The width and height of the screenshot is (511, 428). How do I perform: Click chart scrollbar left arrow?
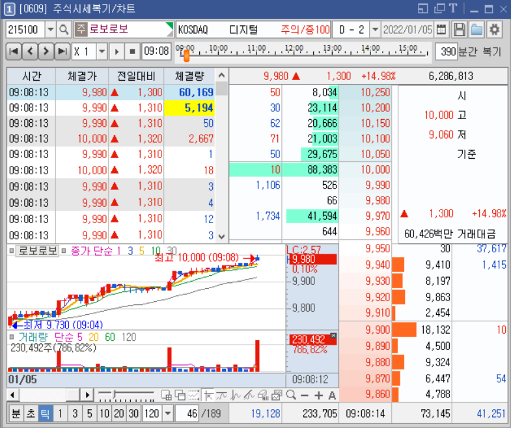pos(12,395)
